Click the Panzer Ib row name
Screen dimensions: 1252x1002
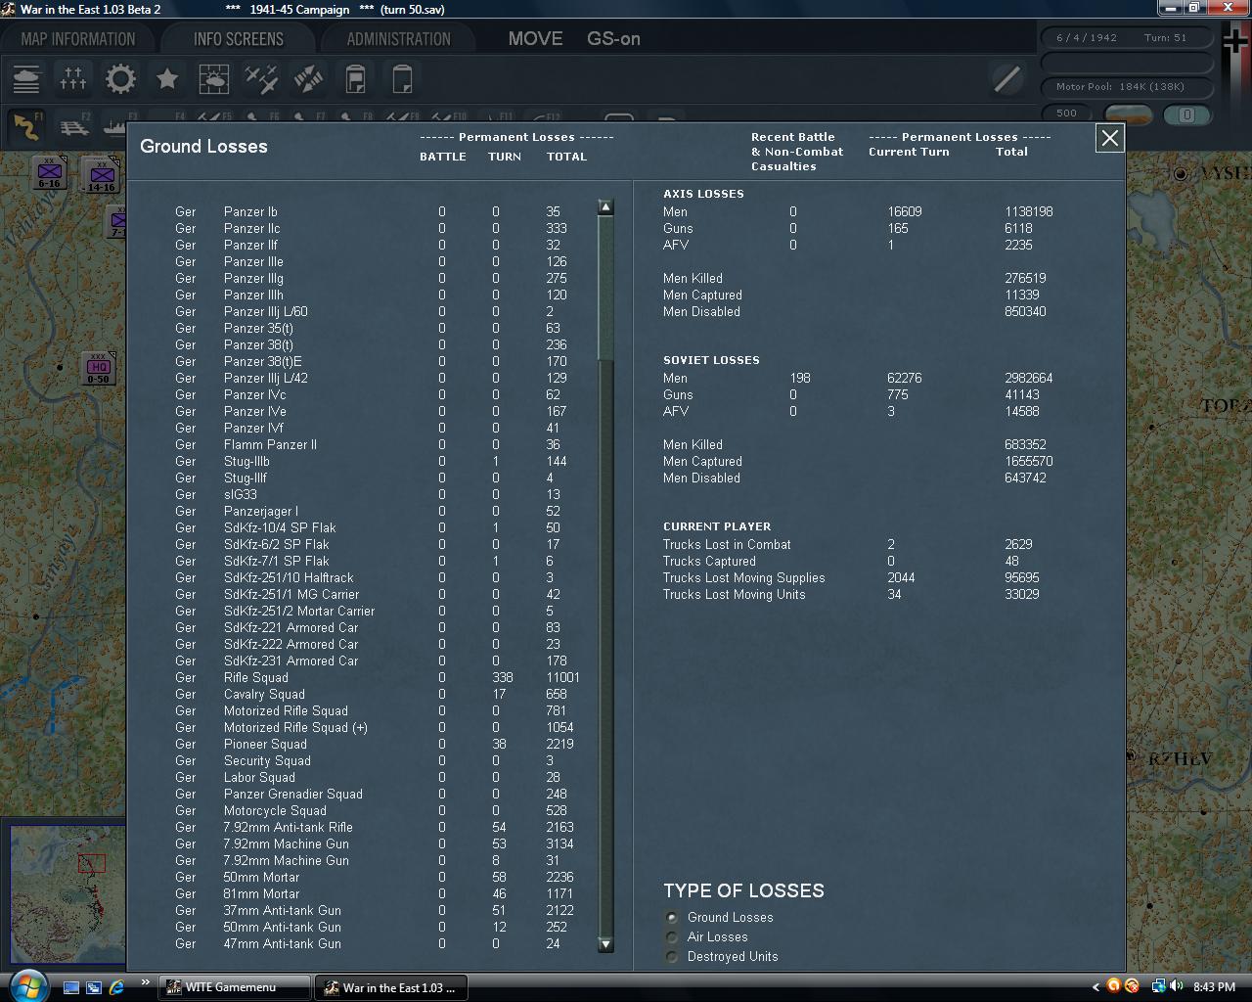250,211
